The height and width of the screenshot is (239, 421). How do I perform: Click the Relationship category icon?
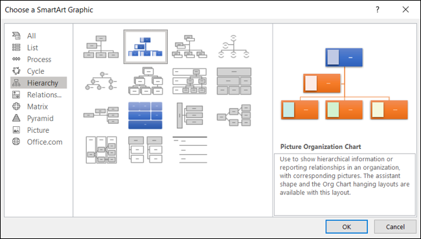pos(16,95)
